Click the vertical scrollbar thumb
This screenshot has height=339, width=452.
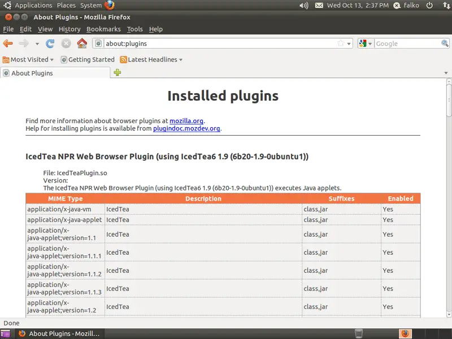pyautogui.click(x=449, y=99)
